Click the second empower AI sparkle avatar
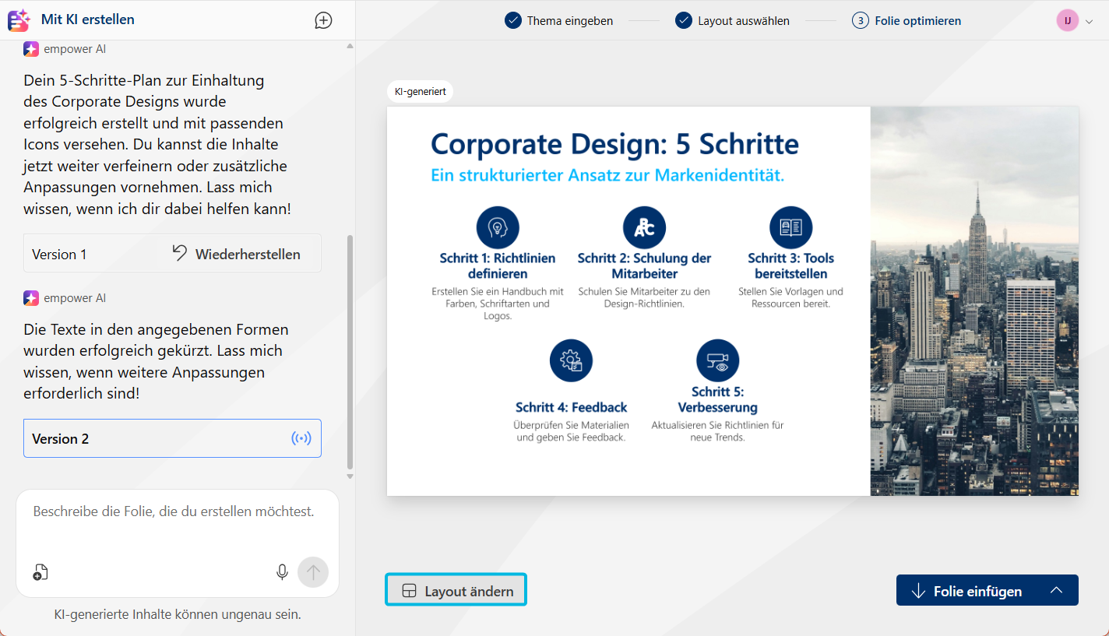The width and height of the screenshot is (1109, 636). pos(31,298)
